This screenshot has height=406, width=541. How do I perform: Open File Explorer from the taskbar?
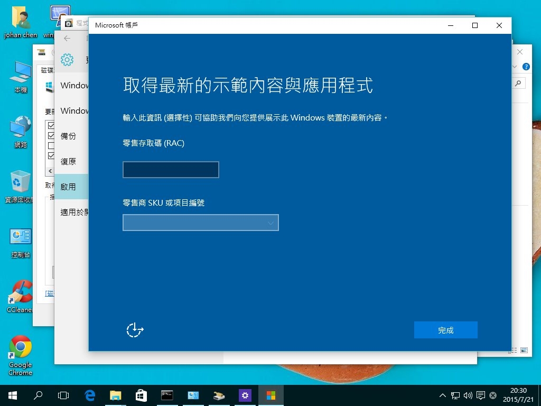(x=116, y=395)
